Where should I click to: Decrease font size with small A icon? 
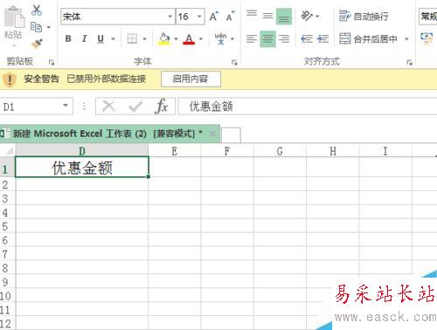point(230,17)
